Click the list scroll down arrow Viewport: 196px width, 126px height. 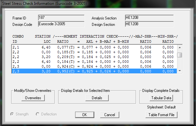(x=180, y=71)
